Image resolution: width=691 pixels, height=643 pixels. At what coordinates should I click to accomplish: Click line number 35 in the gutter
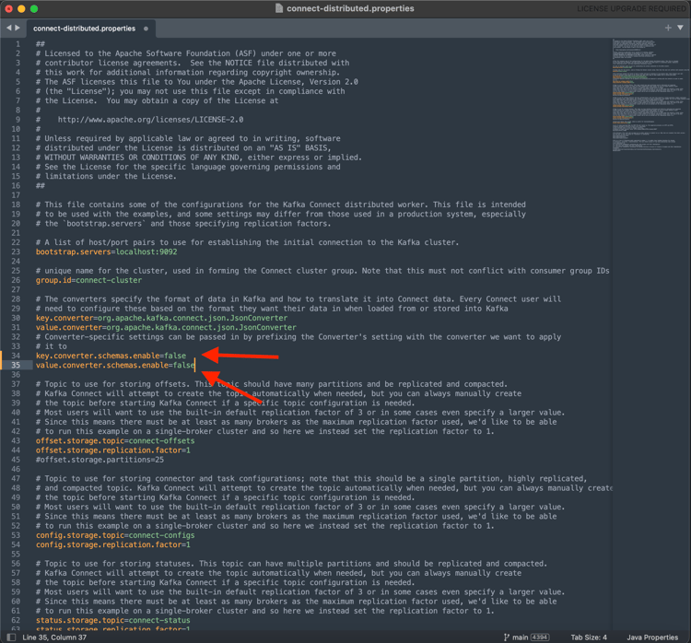tap(16, 365)
